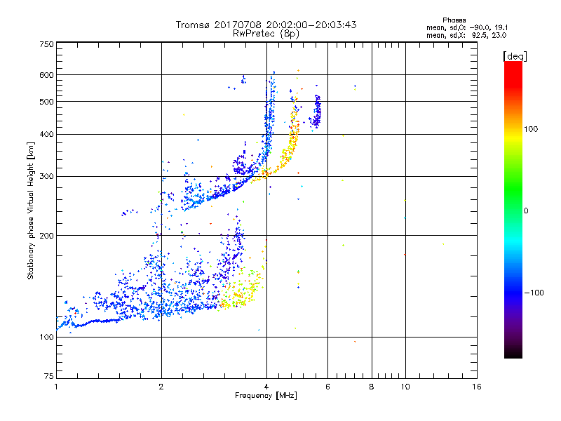
Task: Click the y-axis tick label '75'
Action: tap(49, 376)
